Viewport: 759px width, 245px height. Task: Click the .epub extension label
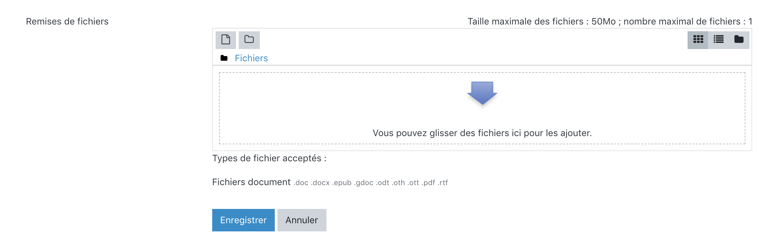(341, 183)
